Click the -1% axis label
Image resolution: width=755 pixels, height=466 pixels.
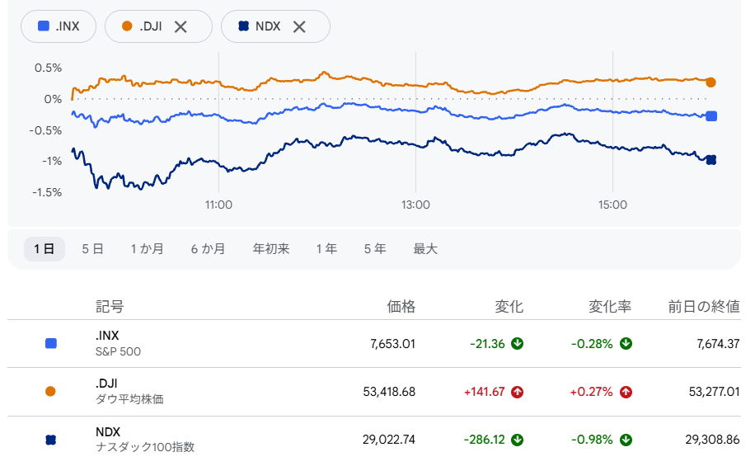[52, 162]
